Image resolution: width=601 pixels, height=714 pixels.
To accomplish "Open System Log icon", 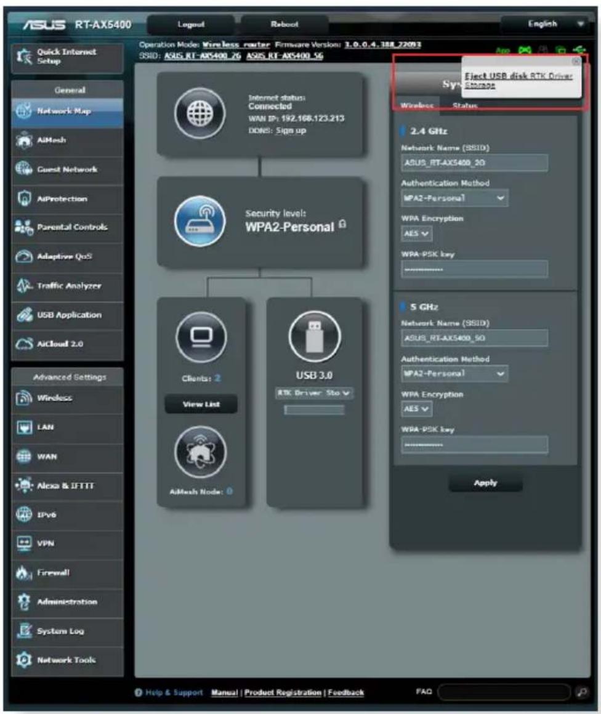I will [23, 631].
